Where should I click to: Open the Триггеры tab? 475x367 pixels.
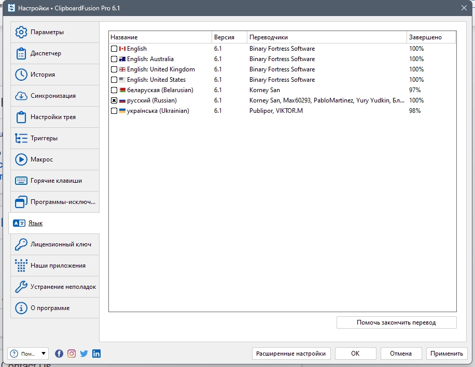point(55,138)
